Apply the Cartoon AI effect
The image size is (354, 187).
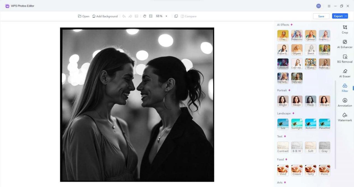point(310,35)
